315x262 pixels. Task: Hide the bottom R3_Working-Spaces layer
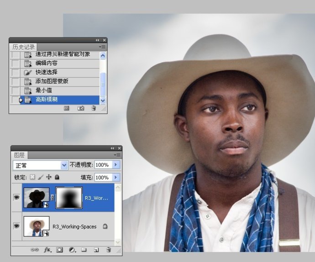click(16, 226)
